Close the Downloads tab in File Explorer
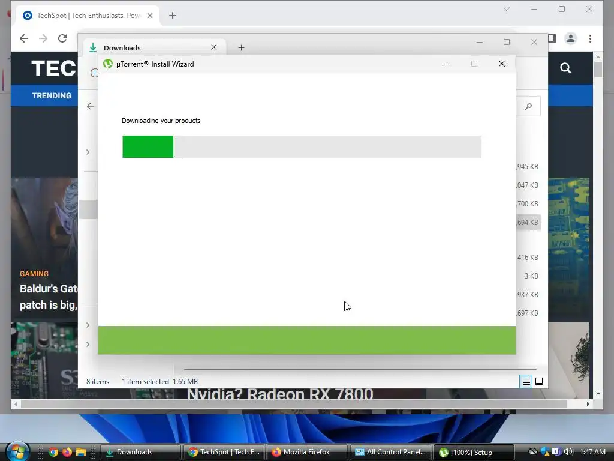This screenshot has width=614, height=461. tap(214, 47)
